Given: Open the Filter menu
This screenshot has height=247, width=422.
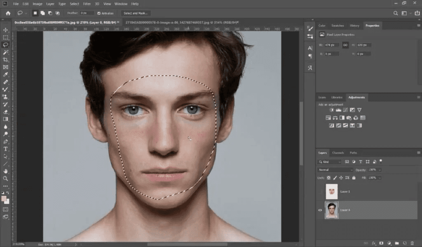Looking at the screenshot, I should (87, 4).
